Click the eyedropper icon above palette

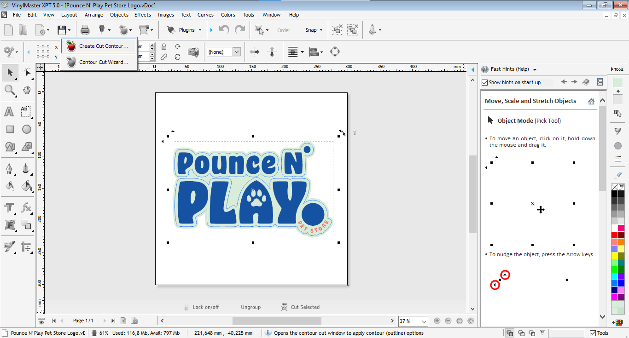point(618,175)
